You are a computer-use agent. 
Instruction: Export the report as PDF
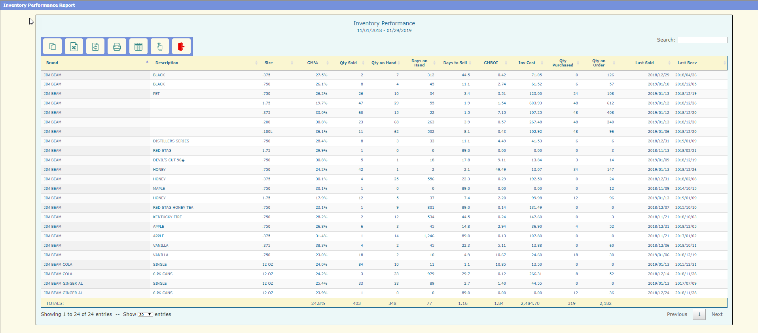(95, 47)
